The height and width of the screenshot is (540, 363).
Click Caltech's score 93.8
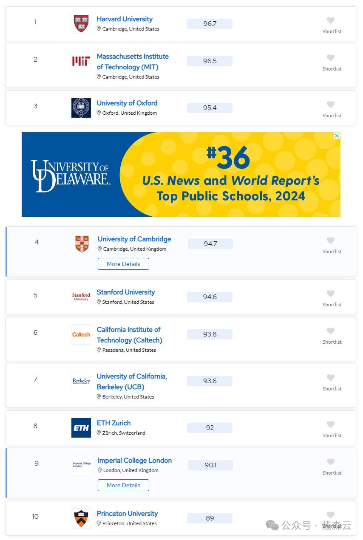(x=210, y=334)
